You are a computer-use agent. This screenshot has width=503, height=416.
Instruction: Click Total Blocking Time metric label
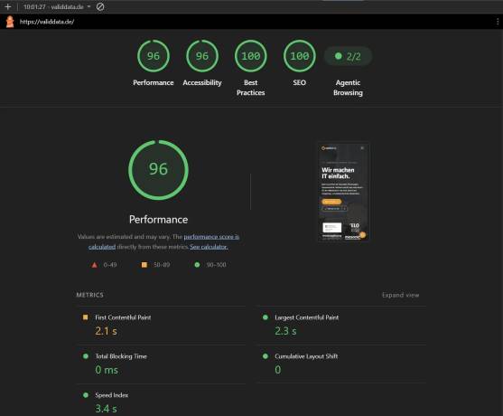pyautogui.click(x=121, y=356)
